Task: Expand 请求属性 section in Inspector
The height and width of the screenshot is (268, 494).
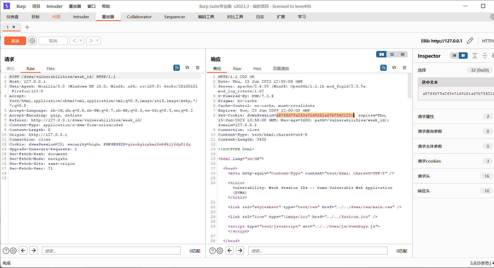Action: pos(453,116)
